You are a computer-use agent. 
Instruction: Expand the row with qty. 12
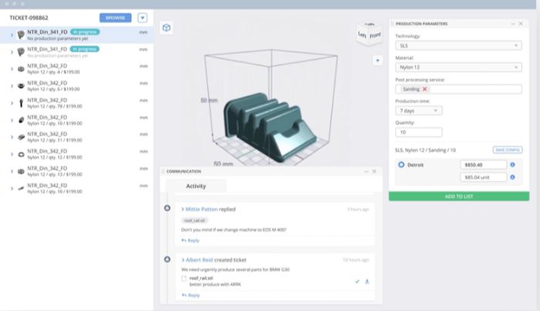coord(12,154)
